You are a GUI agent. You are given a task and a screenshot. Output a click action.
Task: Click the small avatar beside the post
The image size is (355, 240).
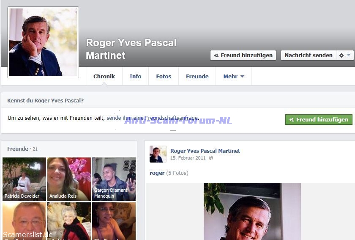point(158,154)
